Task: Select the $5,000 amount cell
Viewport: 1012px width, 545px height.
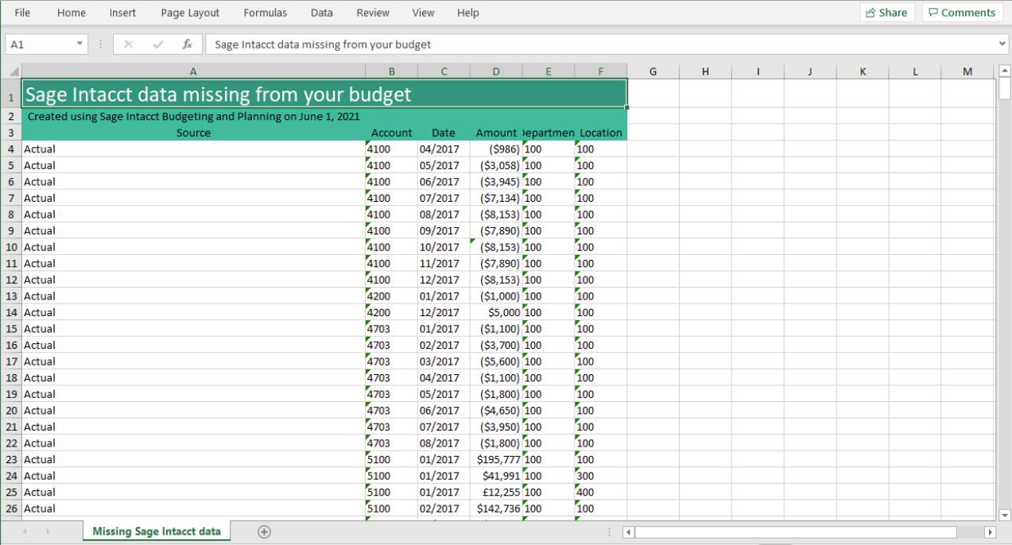Action: pos(496,312)
